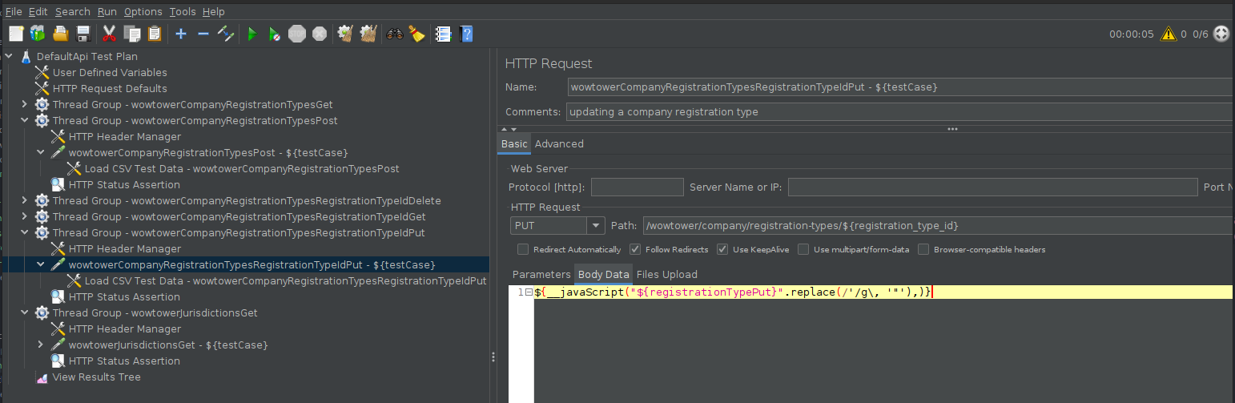Collapse the DefaultApi Test Plan root node
The width and height of the screenshot is (1235, 403).
(9, 56)
